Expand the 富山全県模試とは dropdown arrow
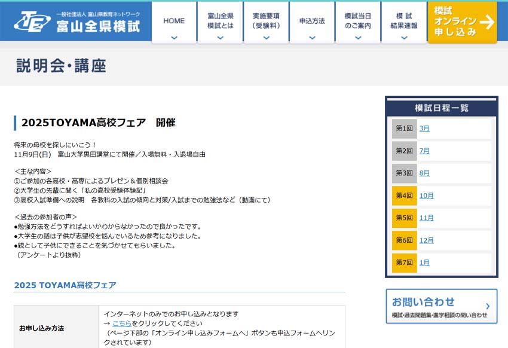The image size is (508, 348). (x=220, y=38)
